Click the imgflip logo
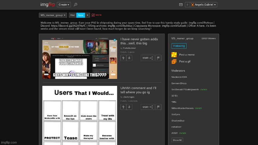This screenshot has width=258, height=145. (x=48, y=5)
